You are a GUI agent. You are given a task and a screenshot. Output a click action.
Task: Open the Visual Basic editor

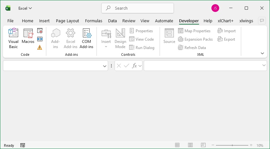click(x=13, y=38)
